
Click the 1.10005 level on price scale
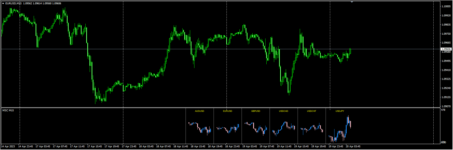446,6
